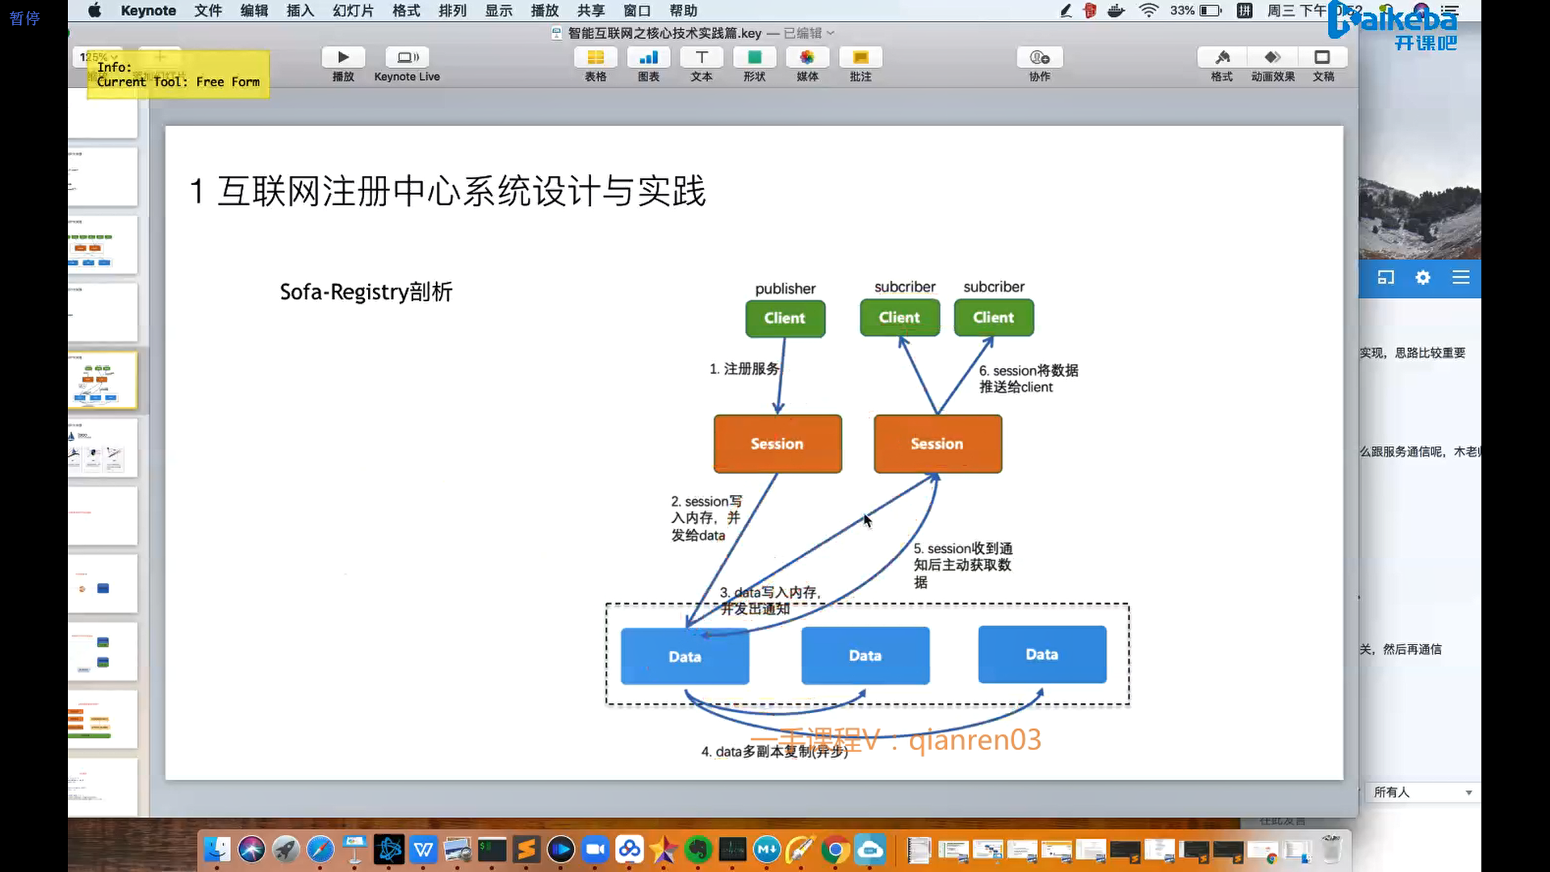Open the chart (图表) insert icon

click(648, 57)
